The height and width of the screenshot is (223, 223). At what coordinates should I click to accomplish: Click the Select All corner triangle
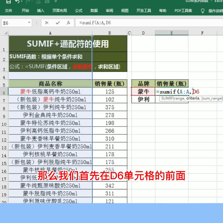tap(6, 33)
